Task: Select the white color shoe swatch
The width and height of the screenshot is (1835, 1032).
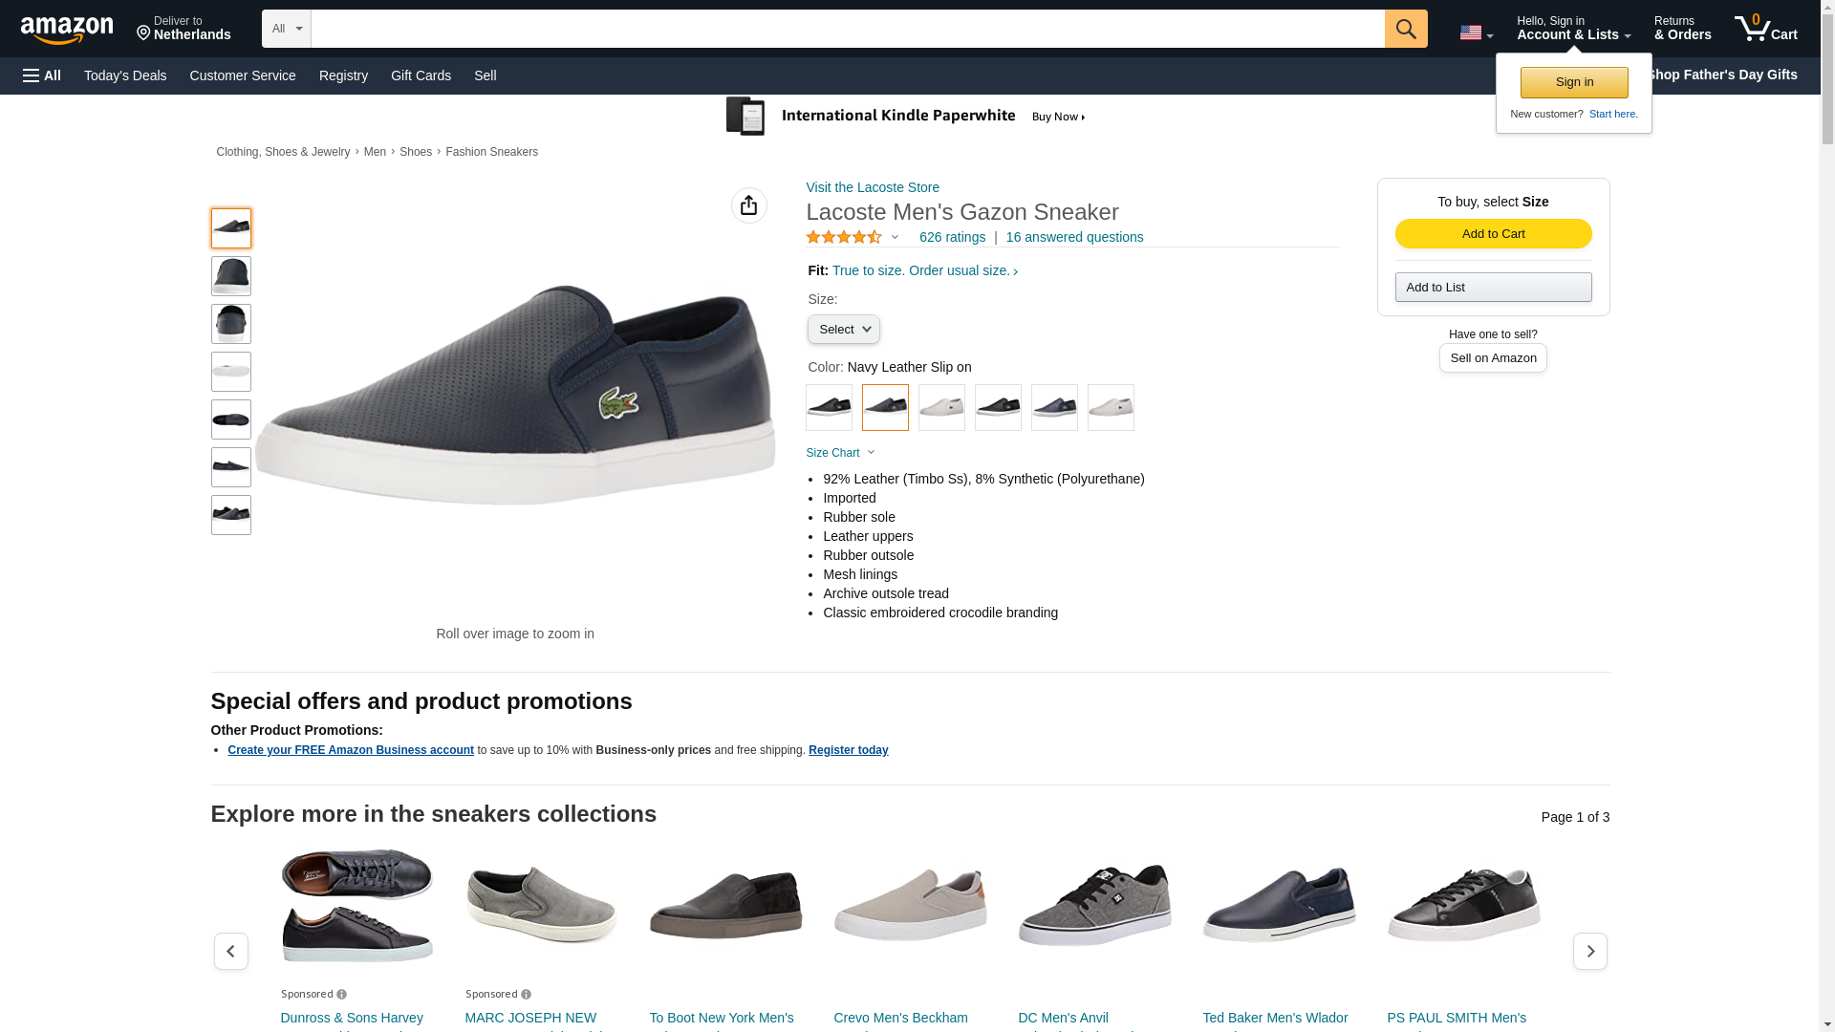Action: 941,408
